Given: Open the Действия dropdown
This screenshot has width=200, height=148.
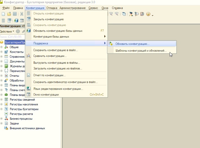Looking at the screenshot, I should click(x=7, y=31).
